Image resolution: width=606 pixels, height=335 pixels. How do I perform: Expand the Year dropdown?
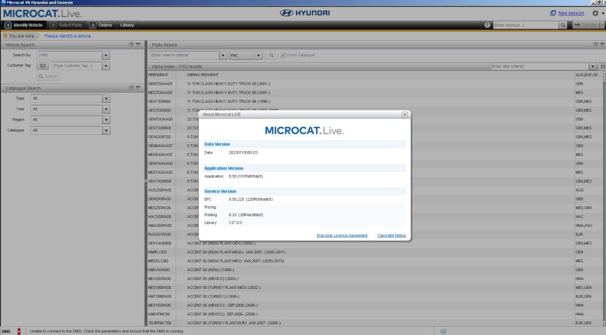(x=106, y=109)
